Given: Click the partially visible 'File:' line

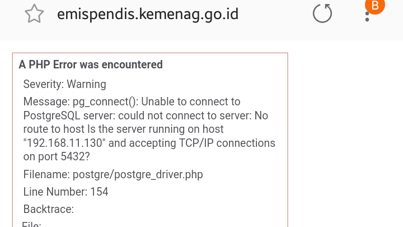Looking at the screenshot, I should [x=31, y=224].
